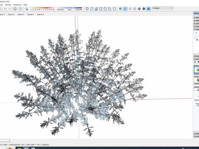Switch to Front view
This screenshot has width=199, height=149.
pyautogui.click(x=96, y=9)
